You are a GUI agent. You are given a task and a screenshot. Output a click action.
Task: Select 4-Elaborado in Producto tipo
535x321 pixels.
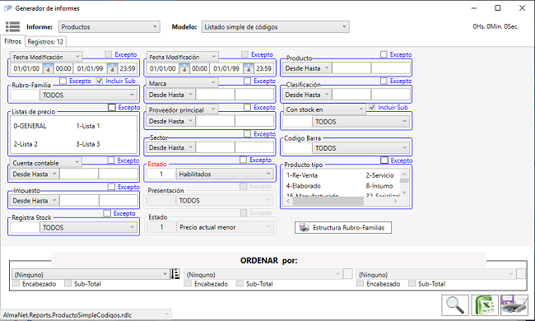click(304, 186)
